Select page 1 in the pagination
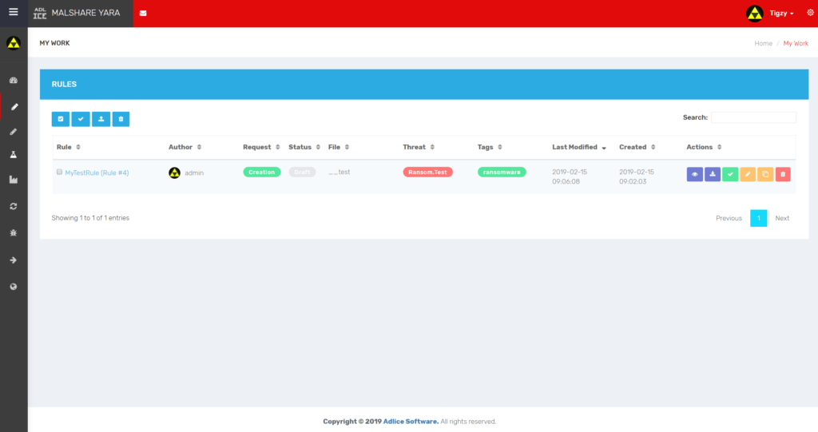The height and width of the screenshot is (432, 818). (758, 218)
